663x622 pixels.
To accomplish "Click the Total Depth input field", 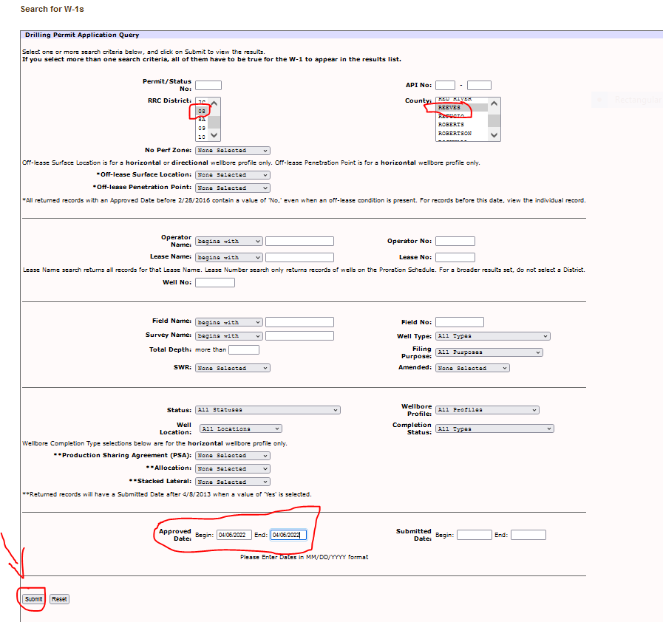I will coord(244,350).
